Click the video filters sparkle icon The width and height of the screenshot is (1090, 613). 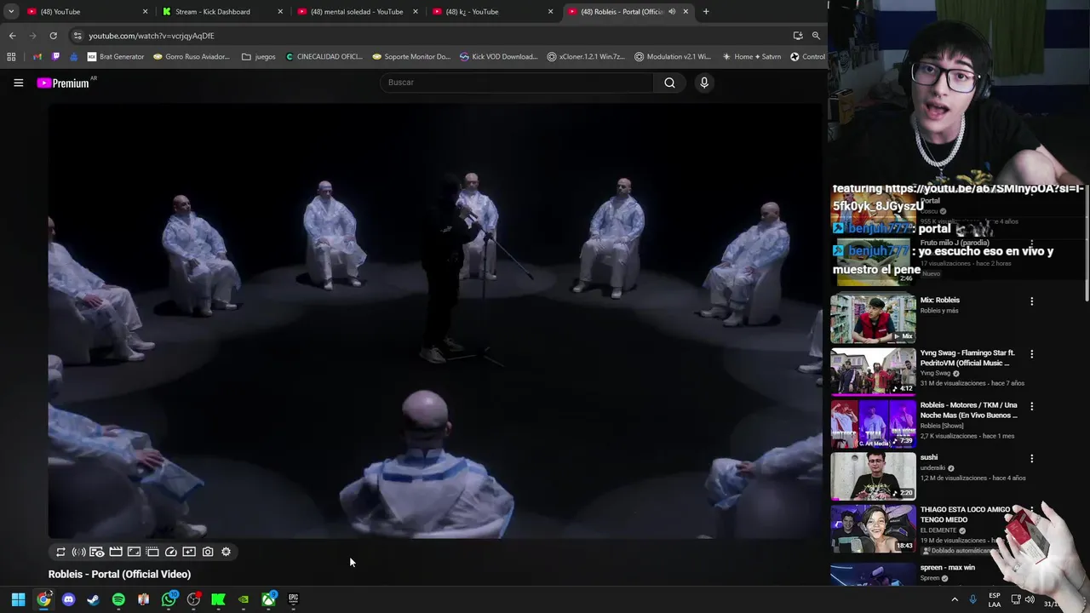point(189,552)
